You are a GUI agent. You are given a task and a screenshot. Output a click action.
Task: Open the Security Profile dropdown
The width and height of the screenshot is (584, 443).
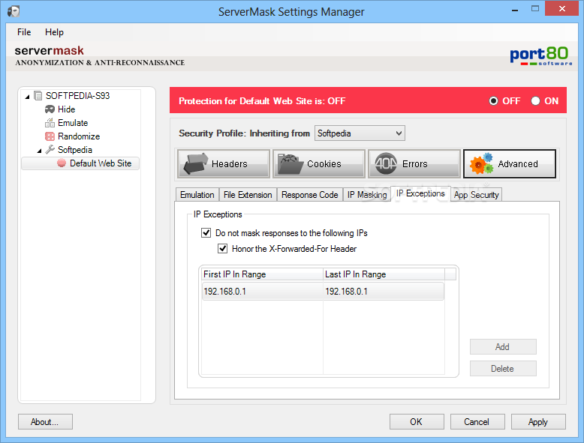pyautogui.click(x=360, y=133)
